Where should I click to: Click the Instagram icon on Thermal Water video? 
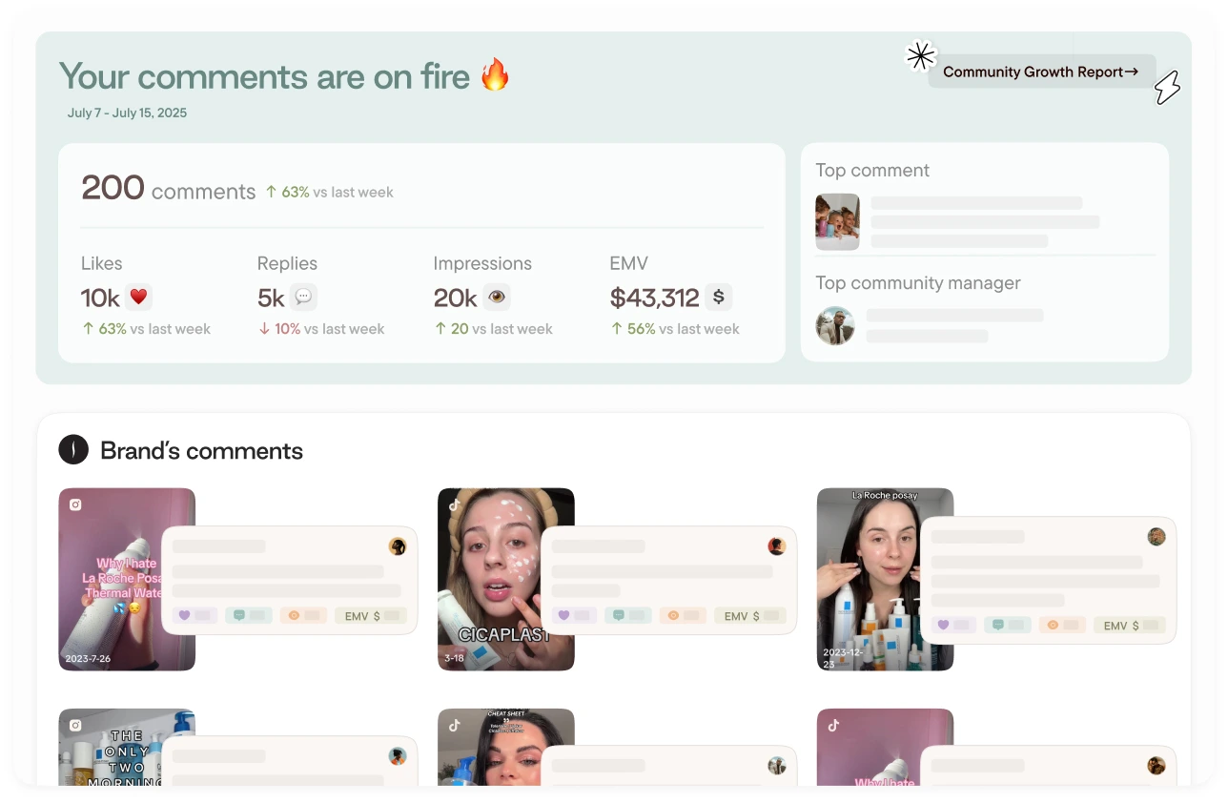tap(75, 504)
